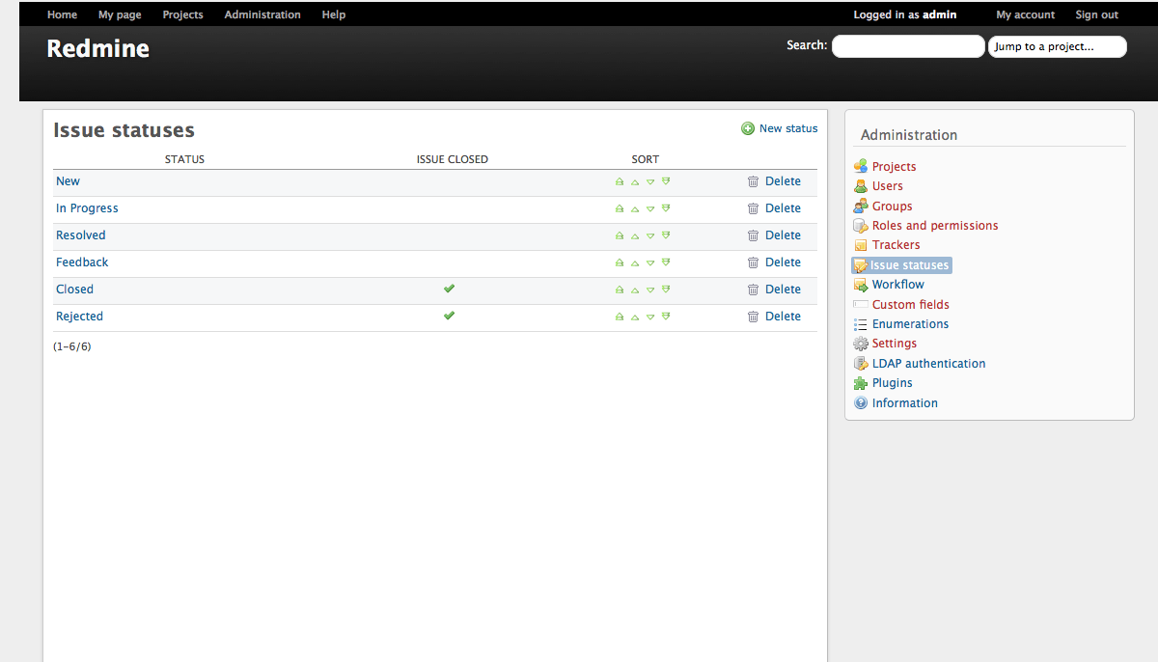Move Feedback status up one
The height and width of the screenshot is (662, 1158).
[635, 262]
